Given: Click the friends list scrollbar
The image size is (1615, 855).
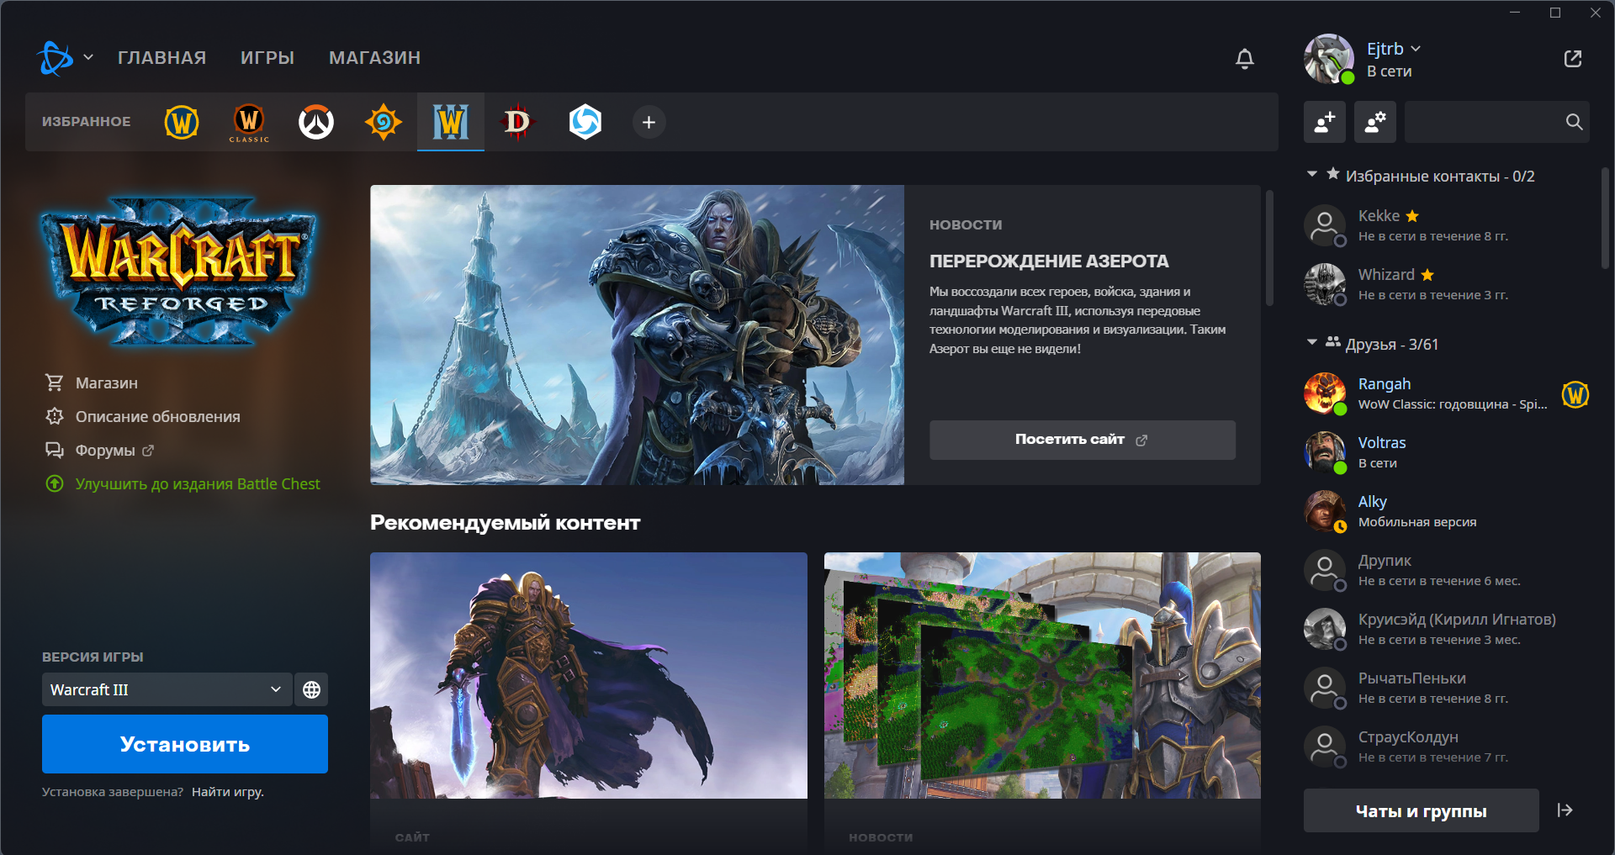Looking at the screenshot, I should (1605, 217).
